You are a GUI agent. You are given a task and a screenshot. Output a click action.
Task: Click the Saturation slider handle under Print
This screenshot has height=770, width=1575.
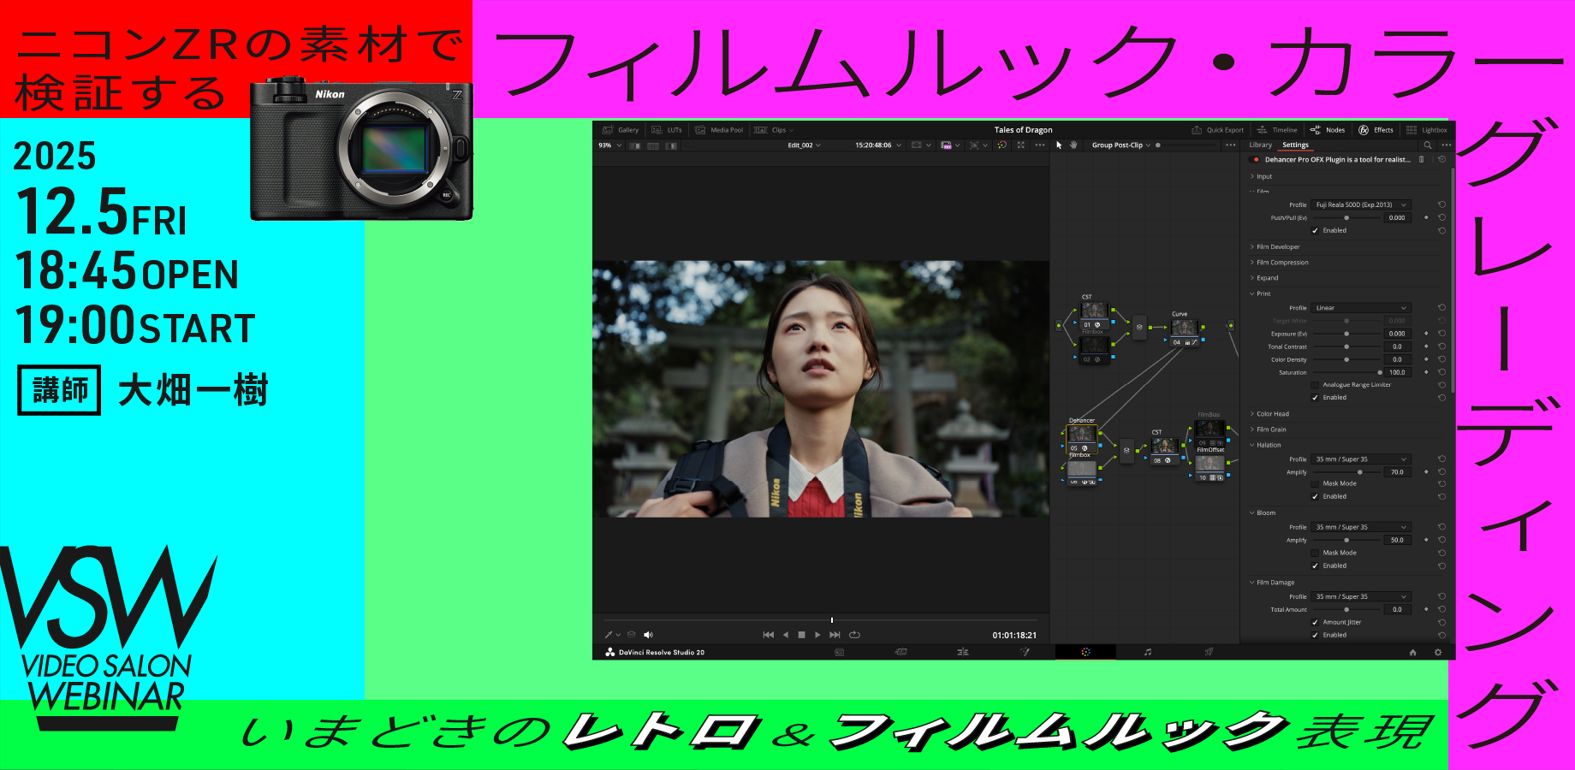point(1380,373)
